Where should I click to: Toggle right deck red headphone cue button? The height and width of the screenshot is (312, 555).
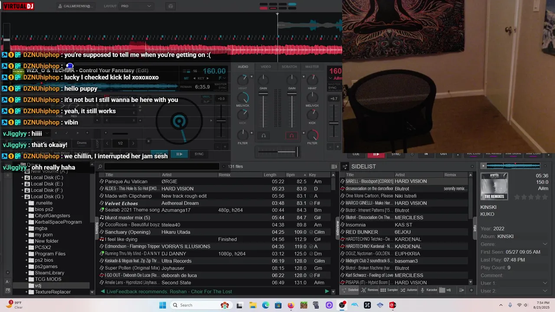tap(292, 136)
